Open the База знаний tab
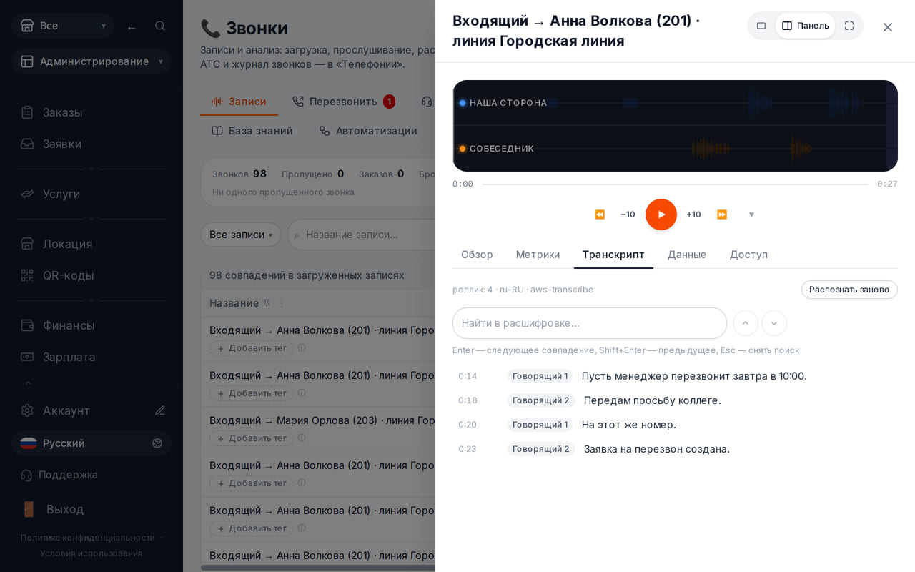This screenshot has height=572, width=915. click(252, 131)
